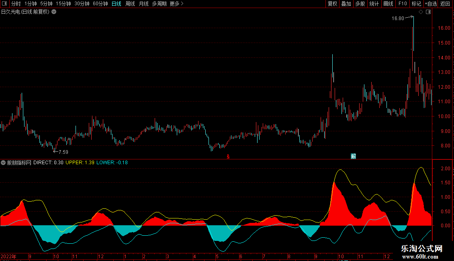Click the diamond icon at chart top right
The width and height of the screenshot is (454, 261).
pyautogui.click(x=421, y=12)
